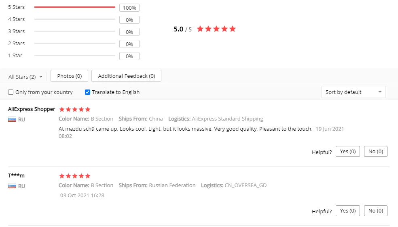398x227 pixels.
Task: Click the 100% label for 5 Stars
Action: (129, 8)
